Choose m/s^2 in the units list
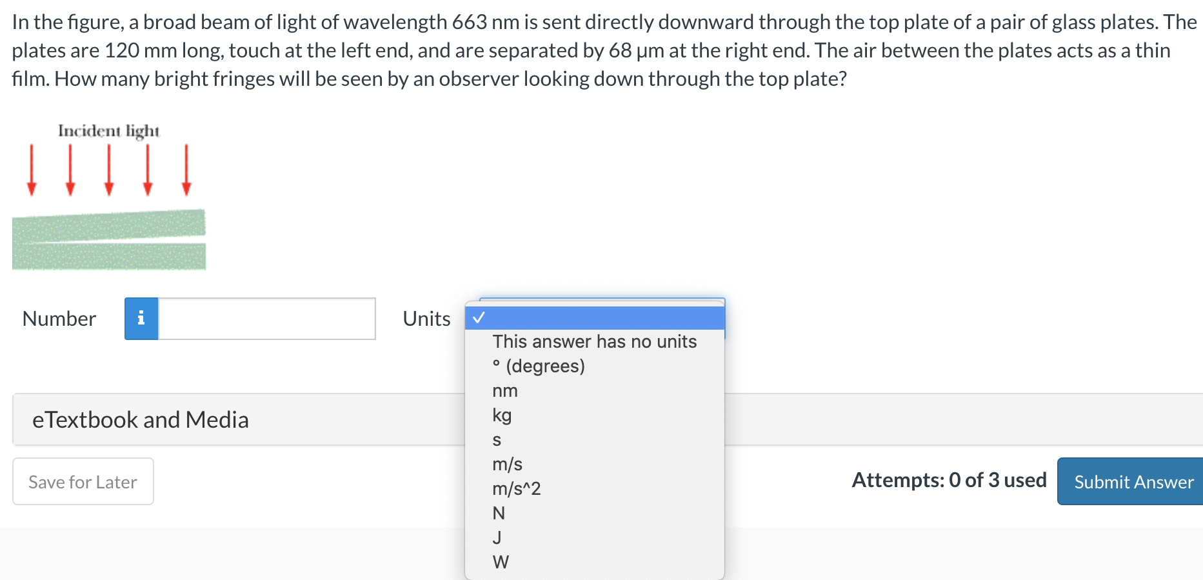The height and width of the screenshot is (580, 1203). 516,488
